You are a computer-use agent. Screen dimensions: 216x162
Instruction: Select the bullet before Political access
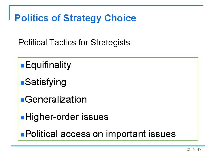(23, 134)
